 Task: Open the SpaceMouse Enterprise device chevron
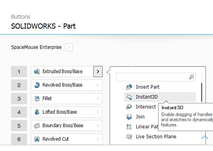point(69,47)
